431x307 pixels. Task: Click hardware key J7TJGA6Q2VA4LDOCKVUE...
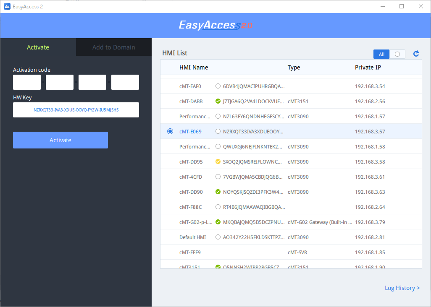[253, 101]
